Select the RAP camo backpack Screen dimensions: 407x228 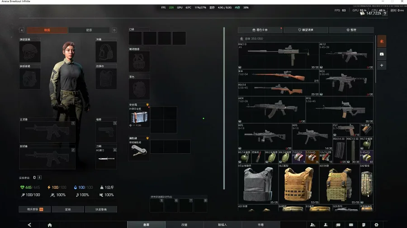point(366,184)
